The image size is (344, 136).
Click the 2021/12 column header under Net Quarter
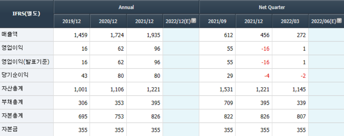pos(254,21)
